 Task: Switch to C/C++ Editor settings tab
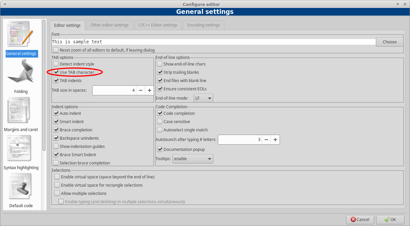(x=158, y=25)
